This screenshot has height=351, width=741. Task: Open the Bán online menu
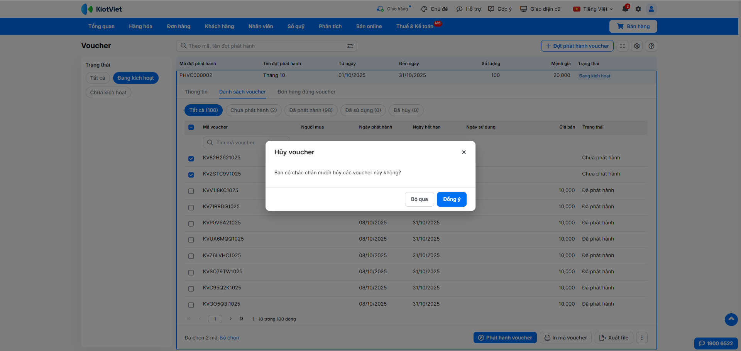369,26
